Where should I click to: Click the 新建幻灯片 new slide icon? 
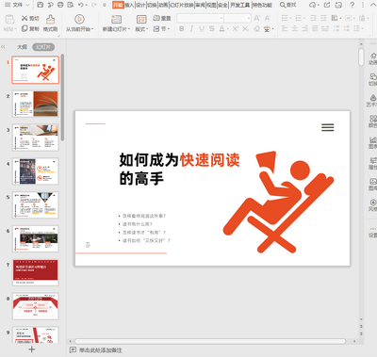point(116,19)
